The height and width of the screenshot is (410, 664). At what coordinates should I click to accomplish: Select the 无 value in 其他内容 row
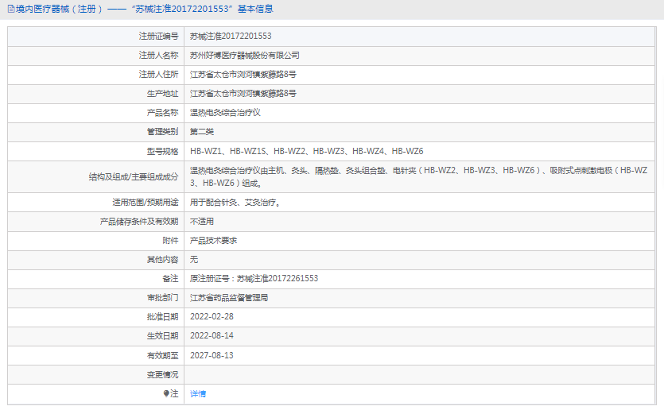click(x=194, y=260)
